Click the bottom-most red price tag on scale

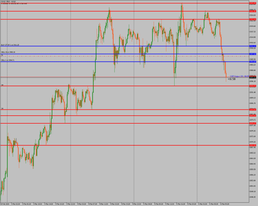[253, 145]
